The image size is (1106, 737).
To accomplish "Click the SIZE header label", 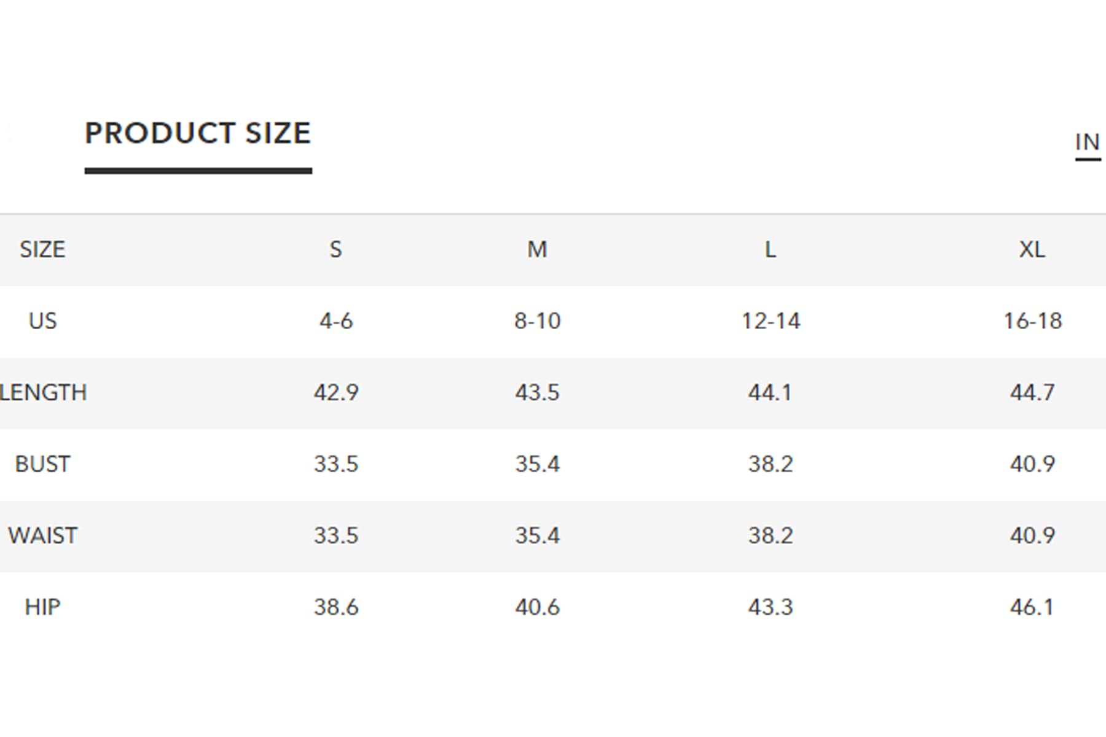I will [42, 249].
